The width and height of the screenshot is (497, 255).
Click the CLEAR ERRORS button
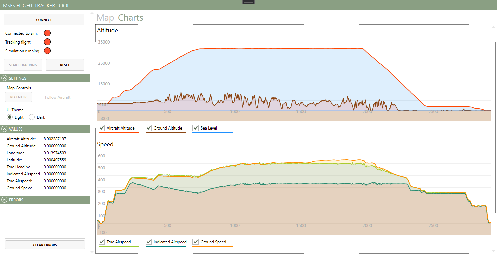[x=45, y=245]
